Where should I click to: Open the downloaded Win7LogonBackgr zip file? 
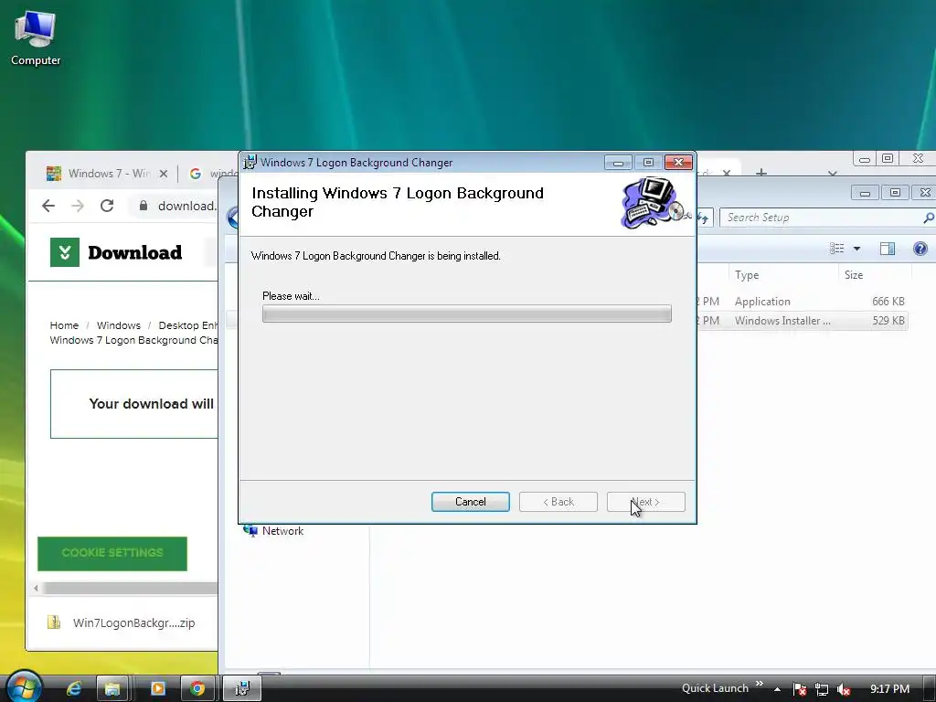(122, 622)
